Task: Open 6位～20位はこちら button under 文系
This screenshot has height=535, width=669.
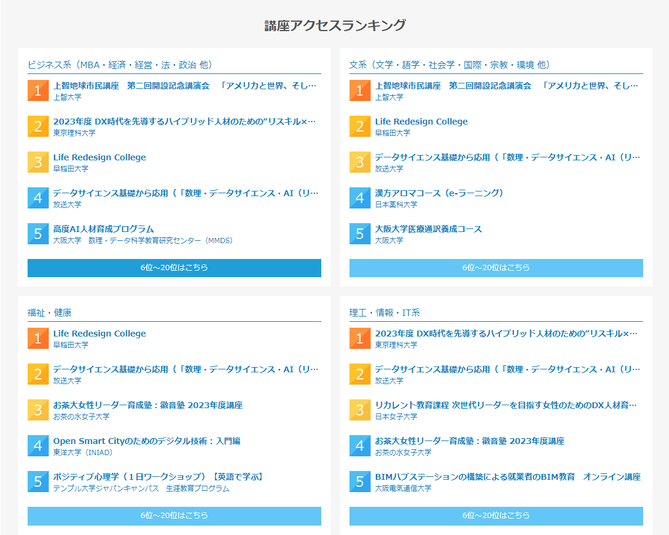Action: point(496,268)
